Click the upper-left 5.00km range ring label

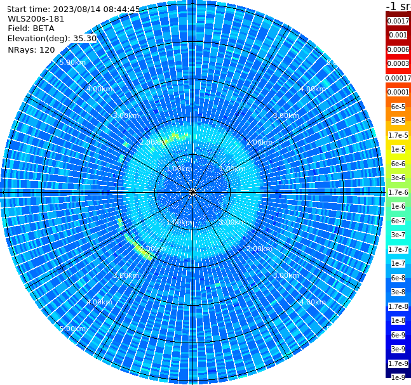coord(72,63)
